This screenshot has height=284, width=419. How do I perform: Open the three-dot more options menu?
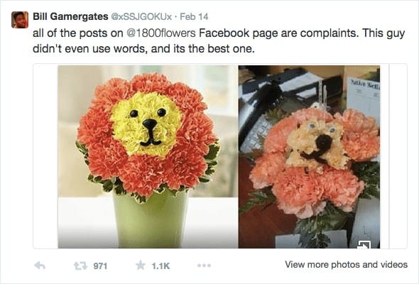[204, 266]
